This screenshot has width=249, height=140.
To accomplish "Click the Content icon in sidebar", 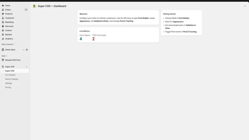I will [3, 30].
